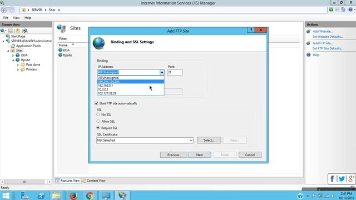
Task: Select ftpsite in the connections tree
Action: point(26,60)
